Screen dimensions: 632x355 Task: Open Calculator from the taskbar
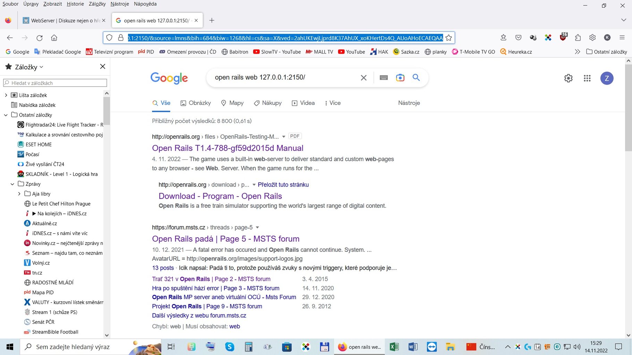(x=248, y=347)
